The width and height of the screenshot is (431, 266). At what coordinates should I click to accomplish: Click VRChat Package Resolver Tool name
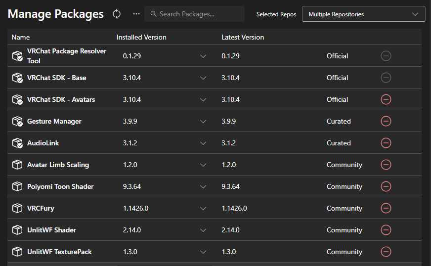coord(67,56)
